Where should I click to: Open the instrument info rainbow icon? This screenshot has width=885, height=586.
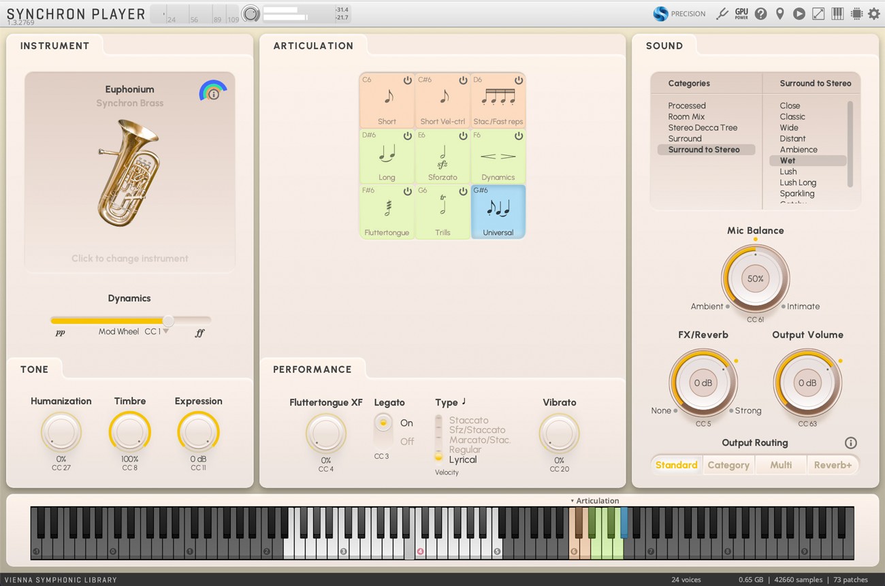point(213,89)
